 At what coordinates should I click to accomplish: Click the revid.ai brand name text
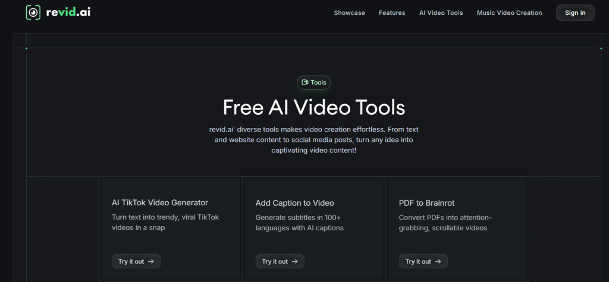pyautogui.click(x=68, y=12)
